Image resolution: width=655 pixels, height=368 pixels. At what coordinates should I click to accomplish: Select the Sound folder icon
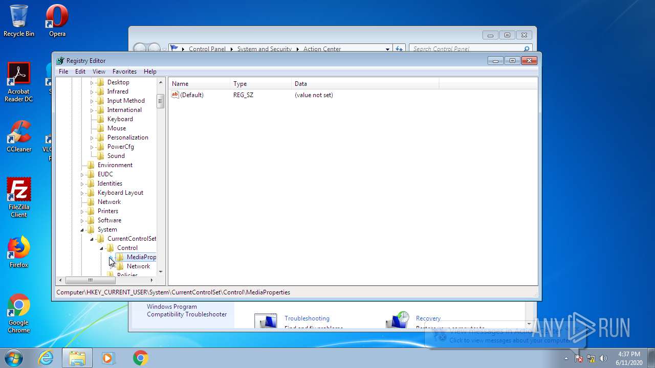100,156
